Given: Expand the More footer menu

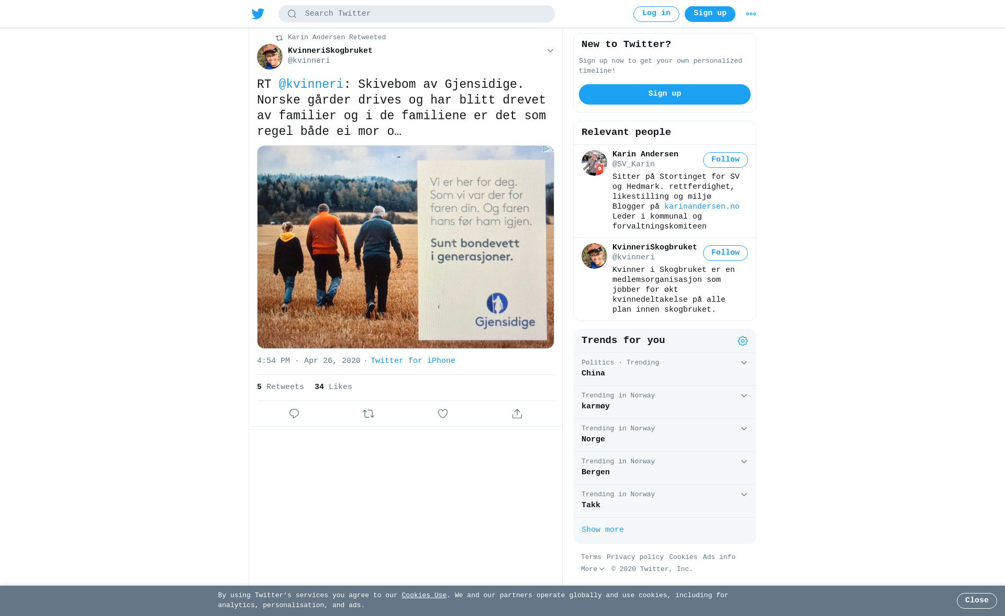Looking at the screenshot, I should pyautogui.click(x=593, y=569).
